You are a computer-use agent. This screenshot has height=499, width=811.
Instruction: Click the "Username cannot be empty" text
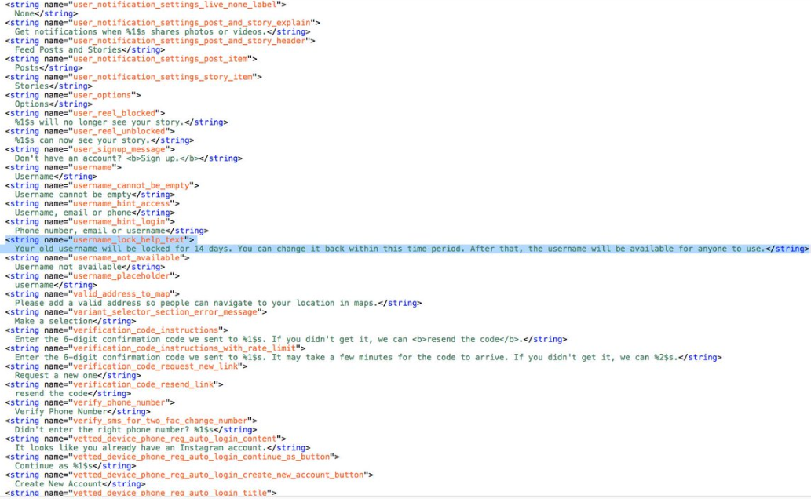[x=73, y=195]
